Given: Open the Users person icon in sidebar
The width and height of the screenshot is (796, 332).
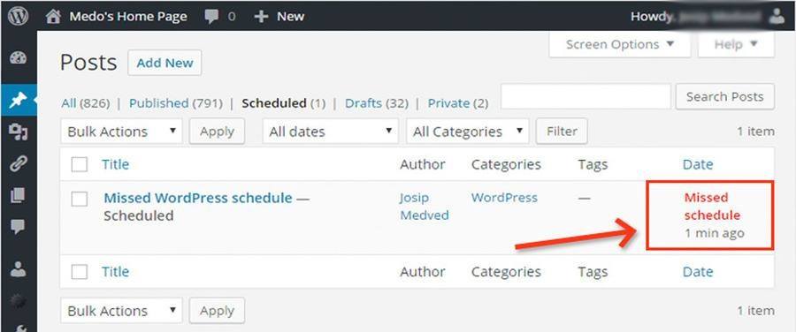Looking at the screenshot, I should pos(19,269).
